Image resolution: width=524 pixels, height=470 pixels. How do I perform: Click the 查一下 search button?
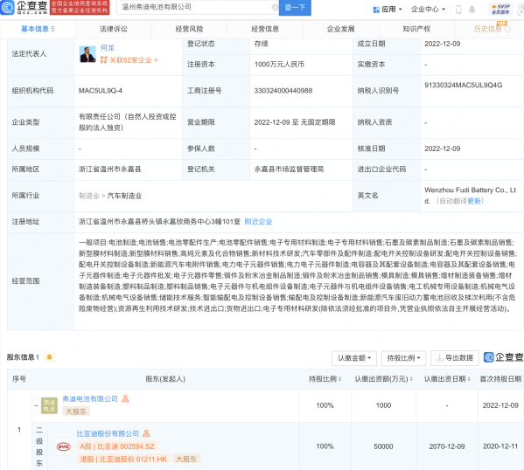295,7
